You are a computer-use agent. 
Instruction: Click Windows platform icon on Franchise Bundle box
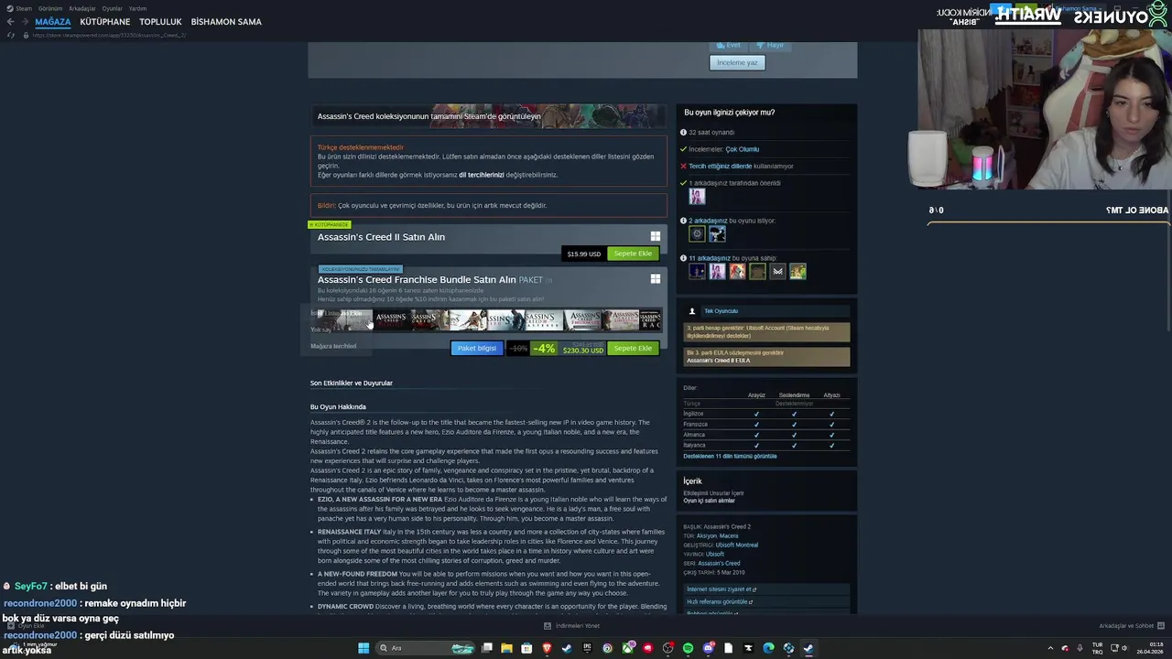point(655,279)
